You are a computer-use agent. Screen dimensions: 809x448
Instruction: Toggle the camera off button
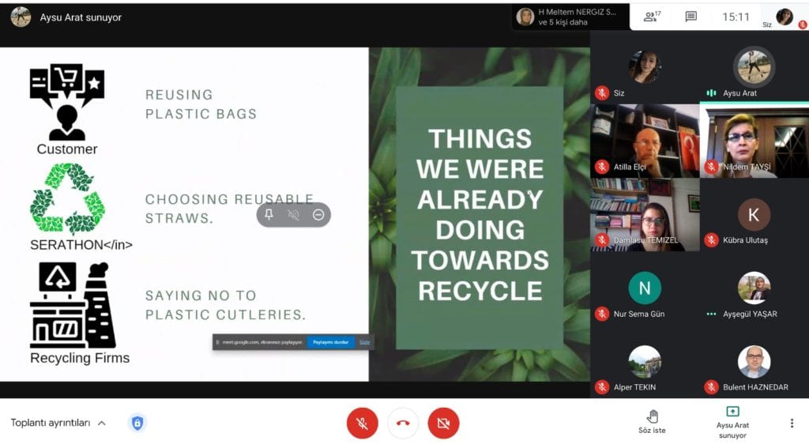pos(443,424)
